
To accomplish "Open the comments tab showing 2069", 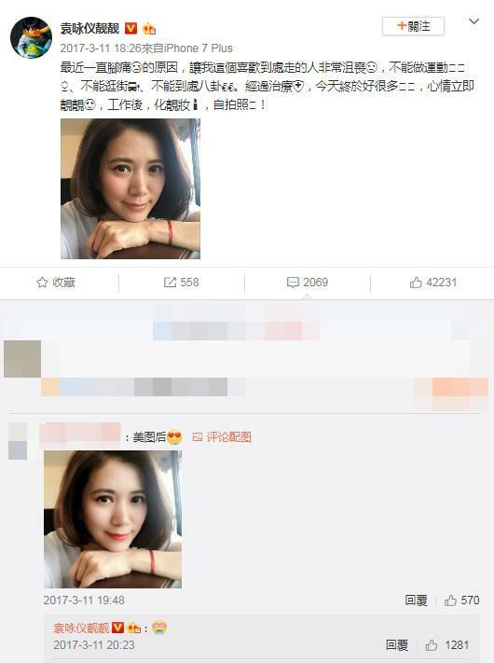I will click(308, 283).
